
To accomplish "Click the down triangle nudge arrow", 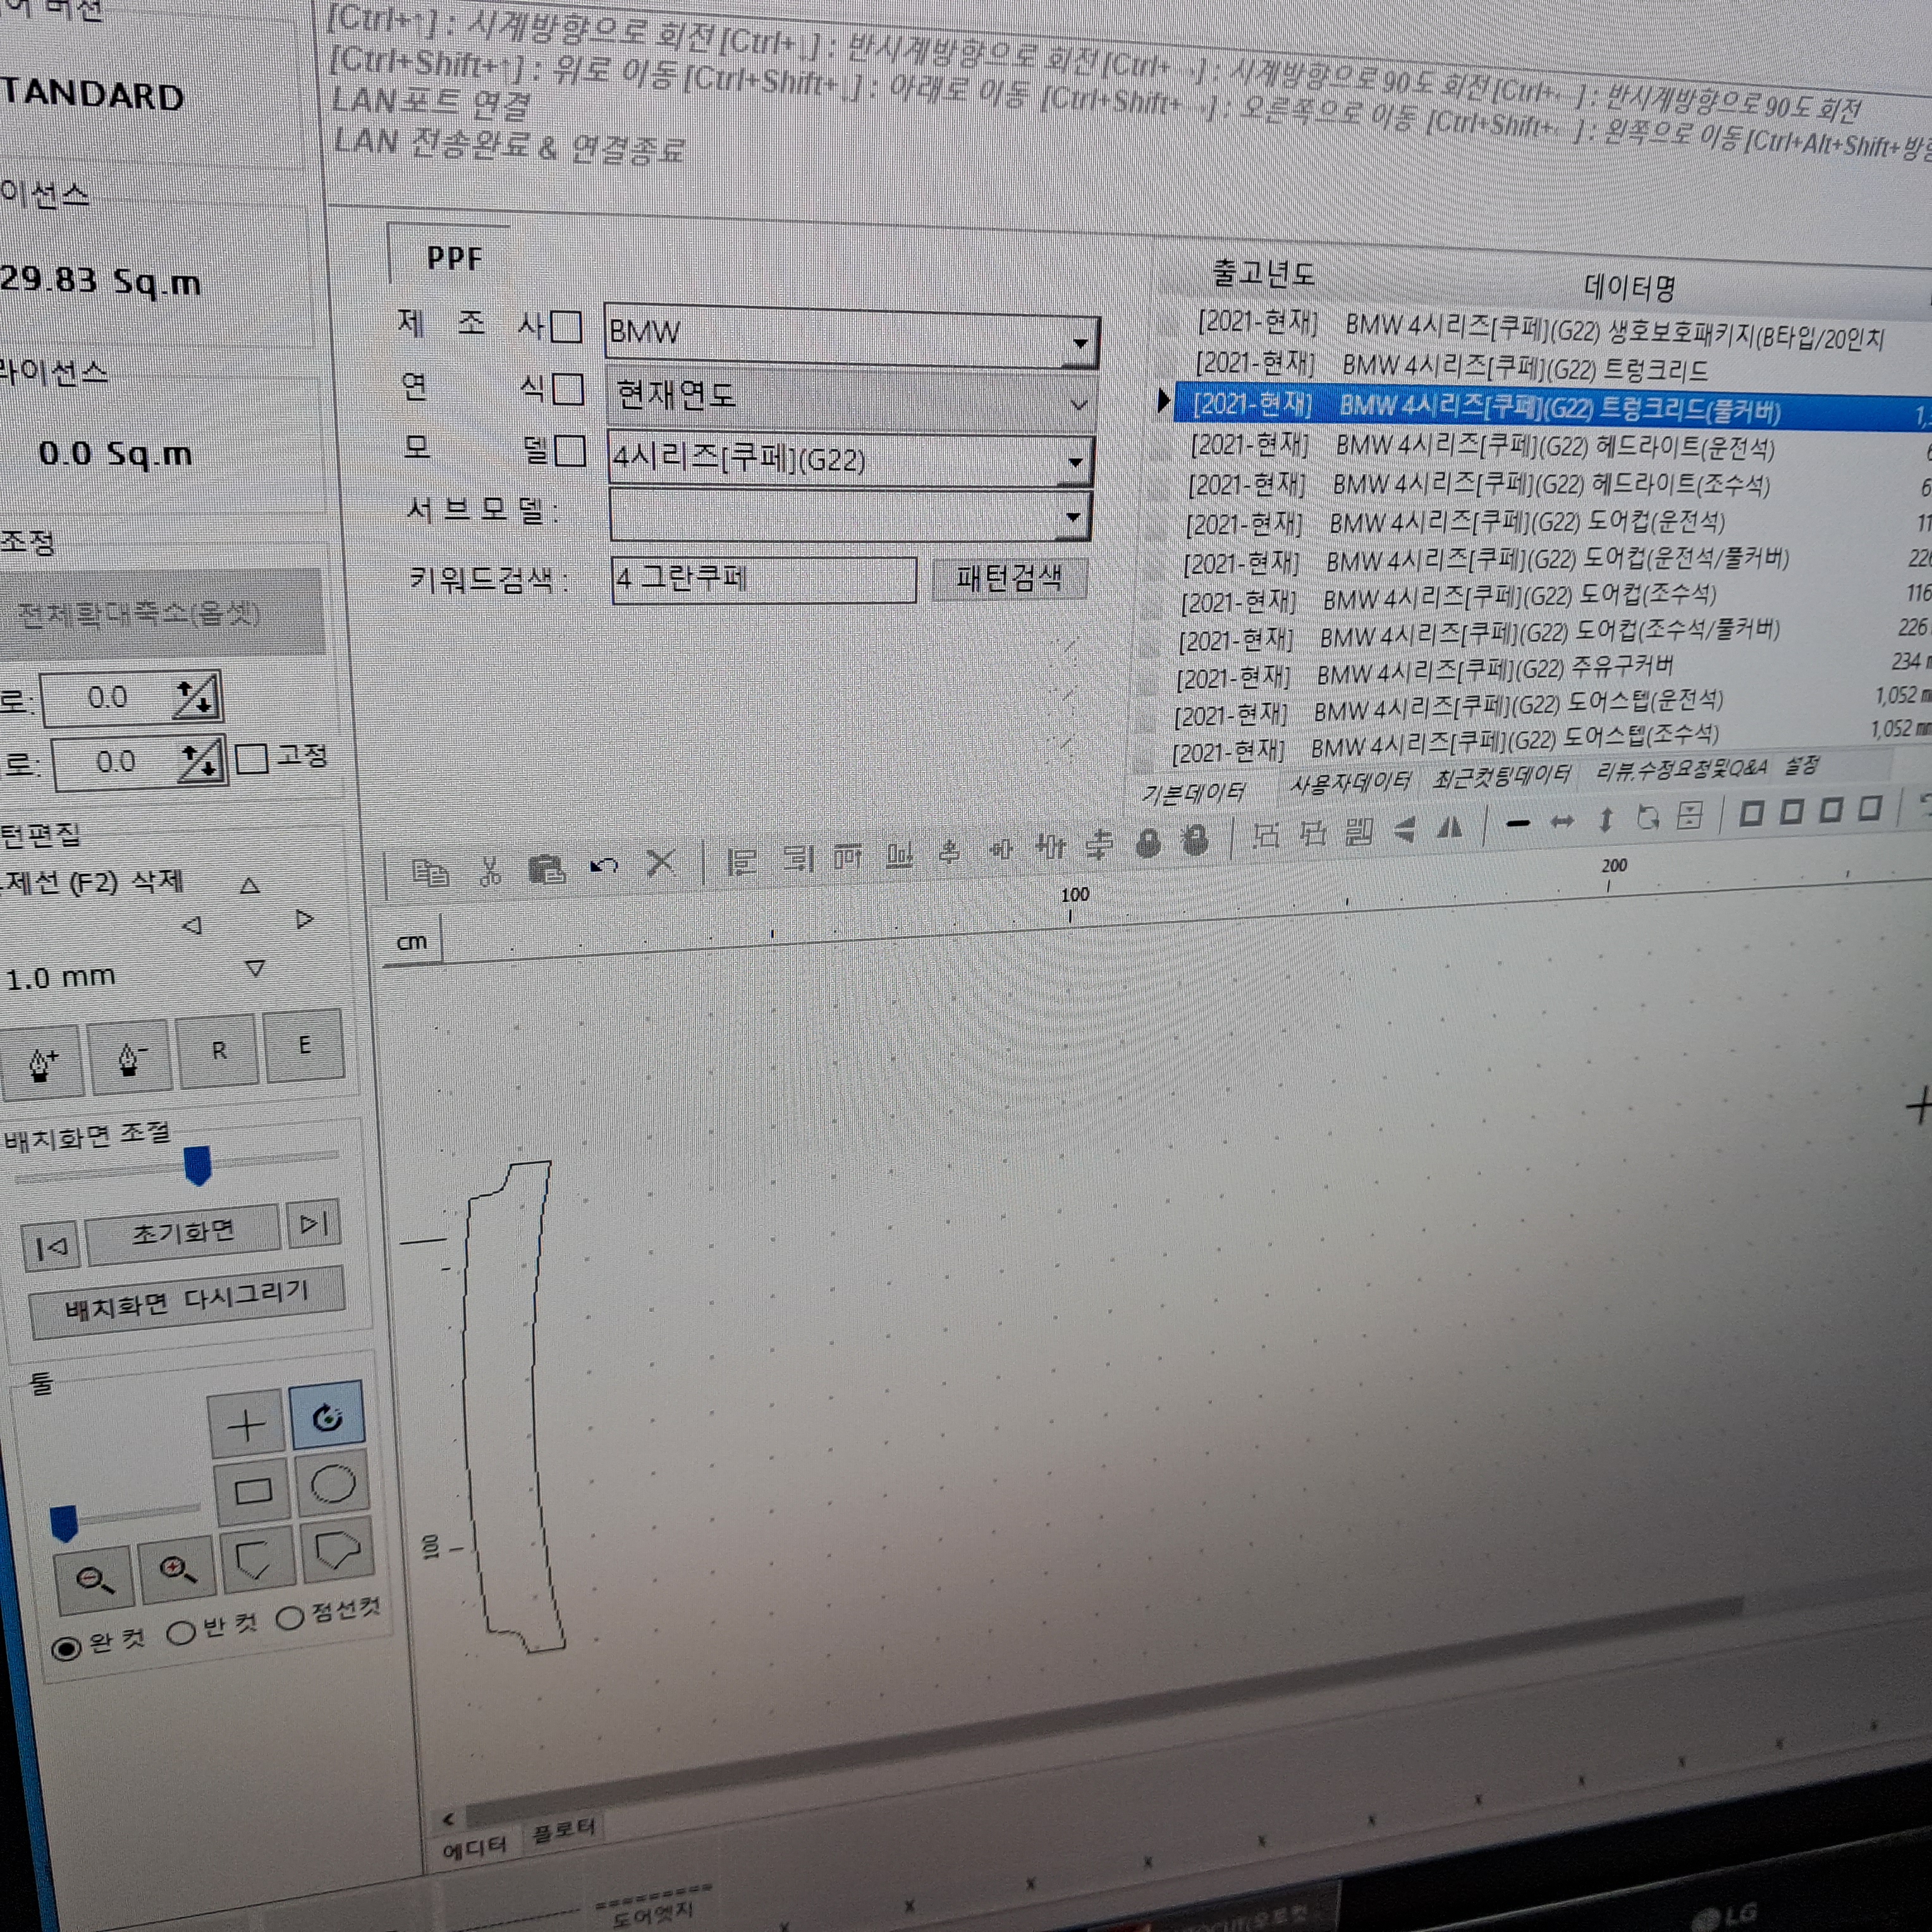I will [255, 968].
